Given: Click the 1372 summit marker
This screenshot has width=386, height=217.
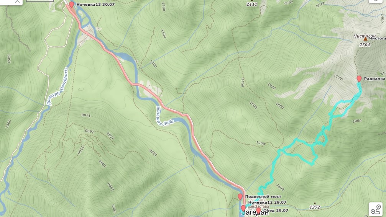Looking at the screenshot, I should pos(315,207).
